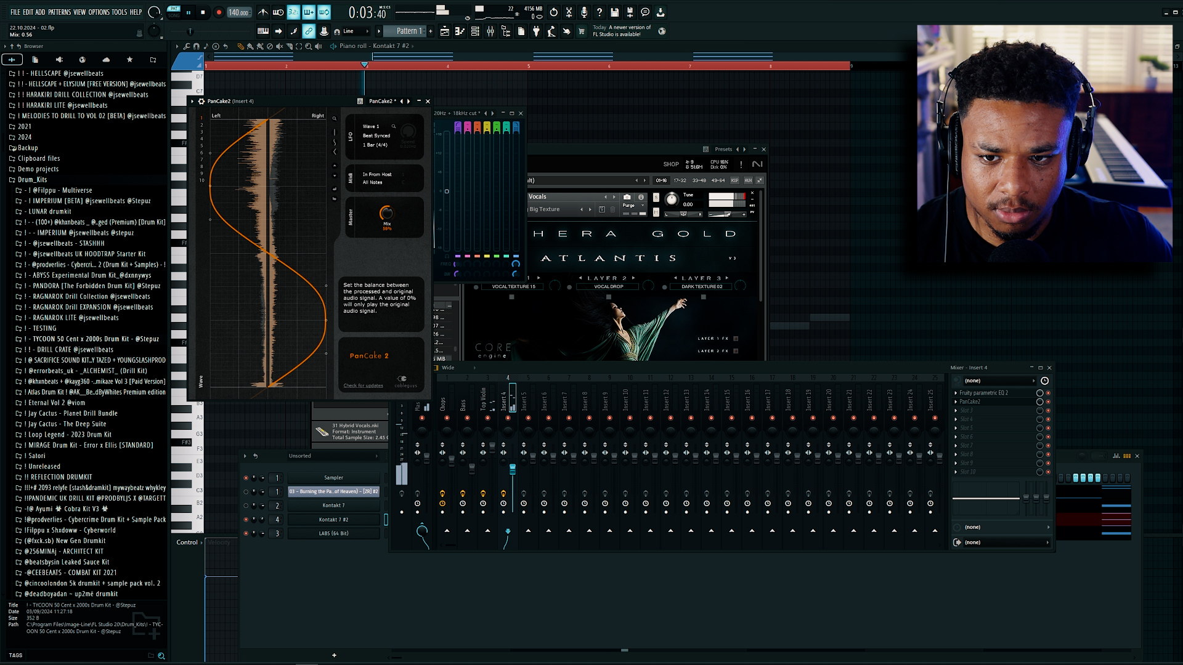
Task: Select the piano roll magnet snap icon
Action: [196, 46]
